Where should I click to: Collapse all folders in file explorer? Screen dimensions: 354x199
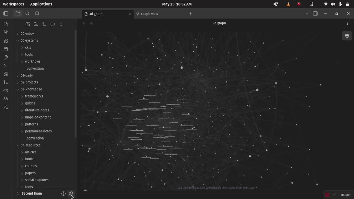pyautogui.click(x=61, y=24)
